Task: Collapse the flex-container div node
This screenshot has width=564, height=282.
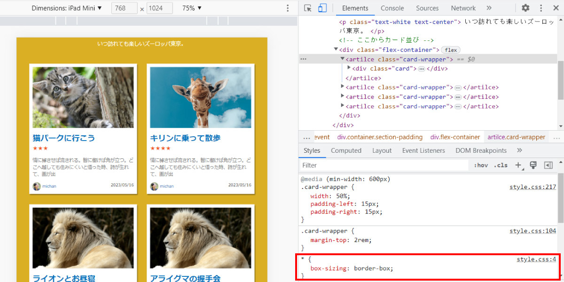Action: [336, 49]
